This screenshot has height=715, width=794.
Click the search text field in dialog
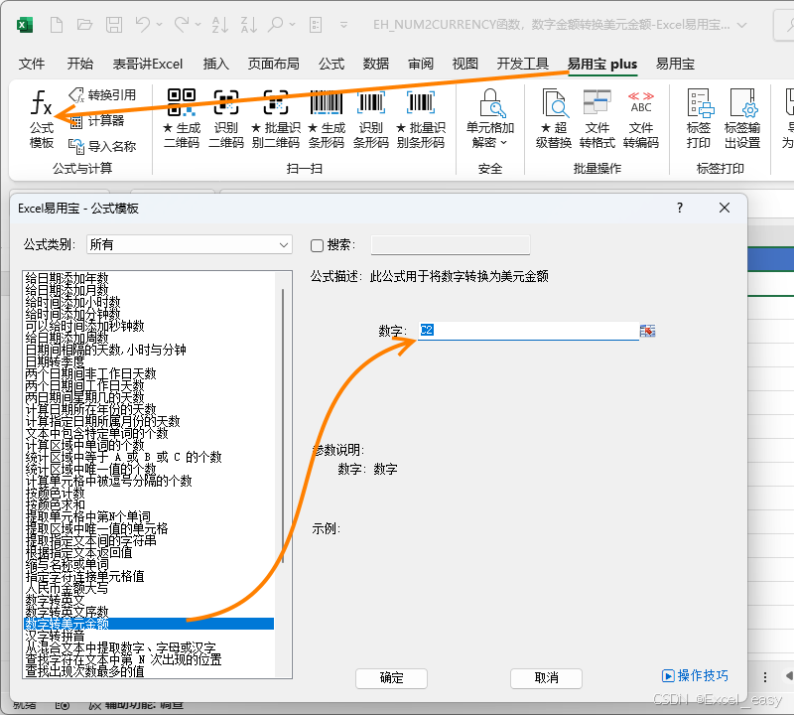tap(451, 244)
